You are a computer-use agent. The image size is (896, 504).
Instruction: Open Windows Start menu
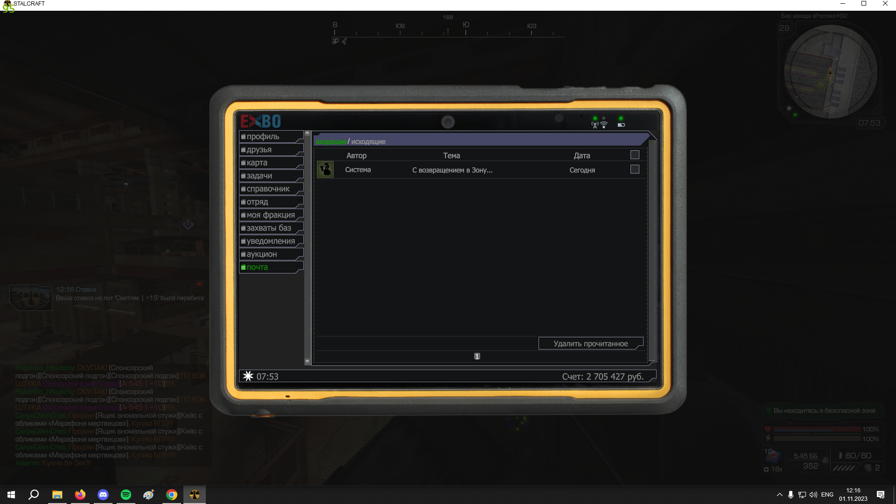click(x=11, y=495)
